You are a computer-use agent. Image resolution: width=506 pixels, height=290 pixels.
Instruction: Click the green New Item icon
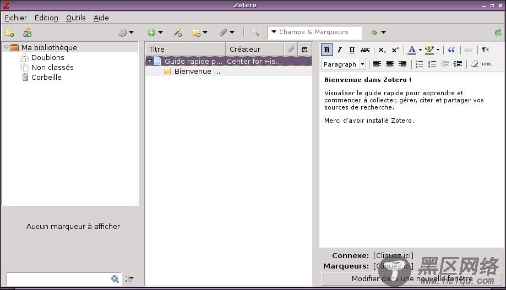(x=151, y=32)
